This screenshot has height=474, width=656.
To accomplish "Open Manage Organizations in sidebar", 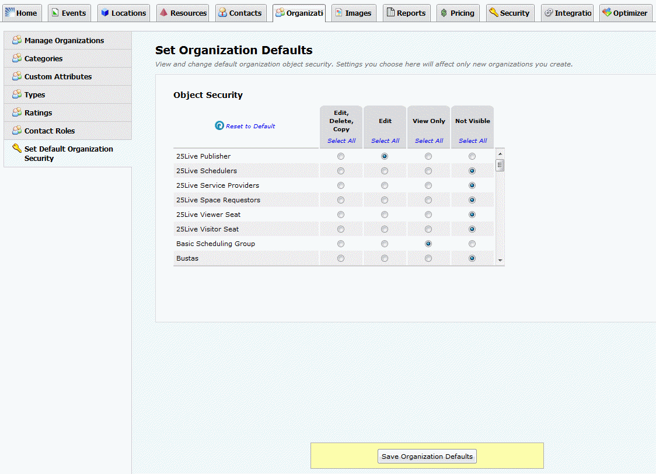I will click(x=68, y=41).
